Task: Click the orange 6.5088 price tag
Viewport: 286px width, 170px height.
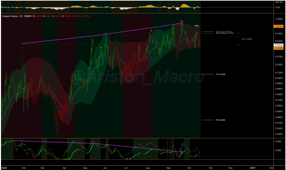Action: click(278, 48)
